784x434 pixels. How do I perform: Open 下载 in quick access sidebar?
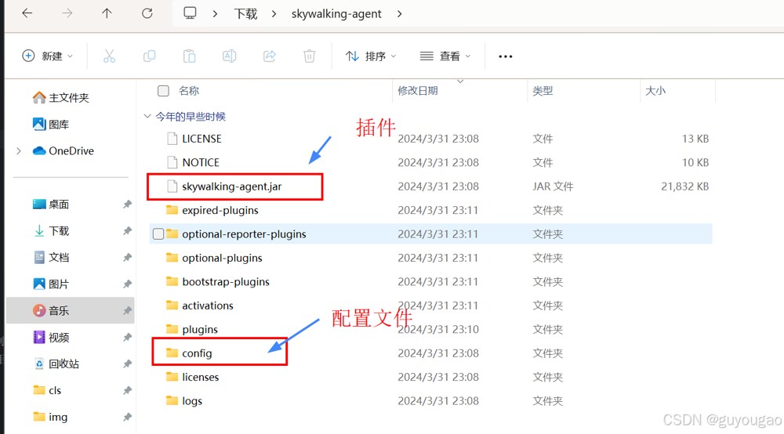[50, 231]
